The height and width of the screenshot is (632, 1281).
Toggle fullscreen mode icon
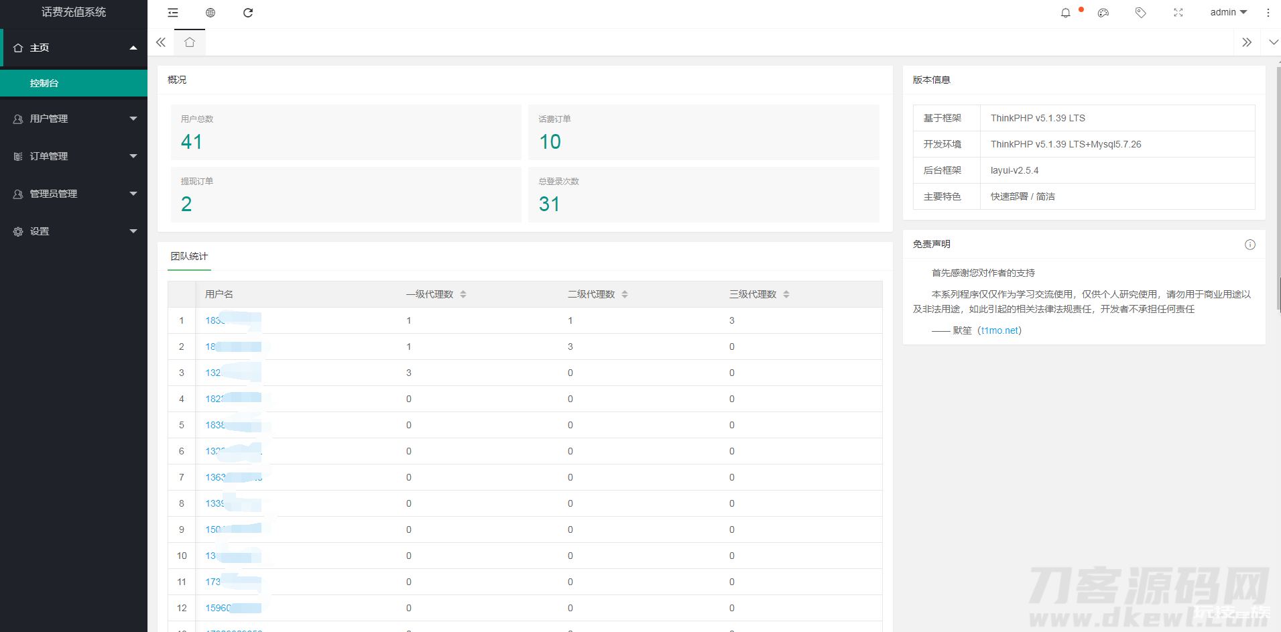tap(1178, 13)
